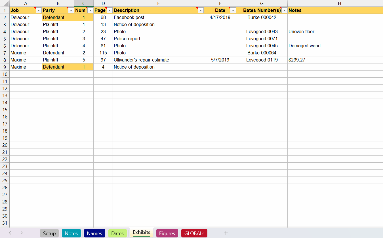Click the 'Burke 000064' cell
This screenshot has height=238, width=383.
click(262, 53)
